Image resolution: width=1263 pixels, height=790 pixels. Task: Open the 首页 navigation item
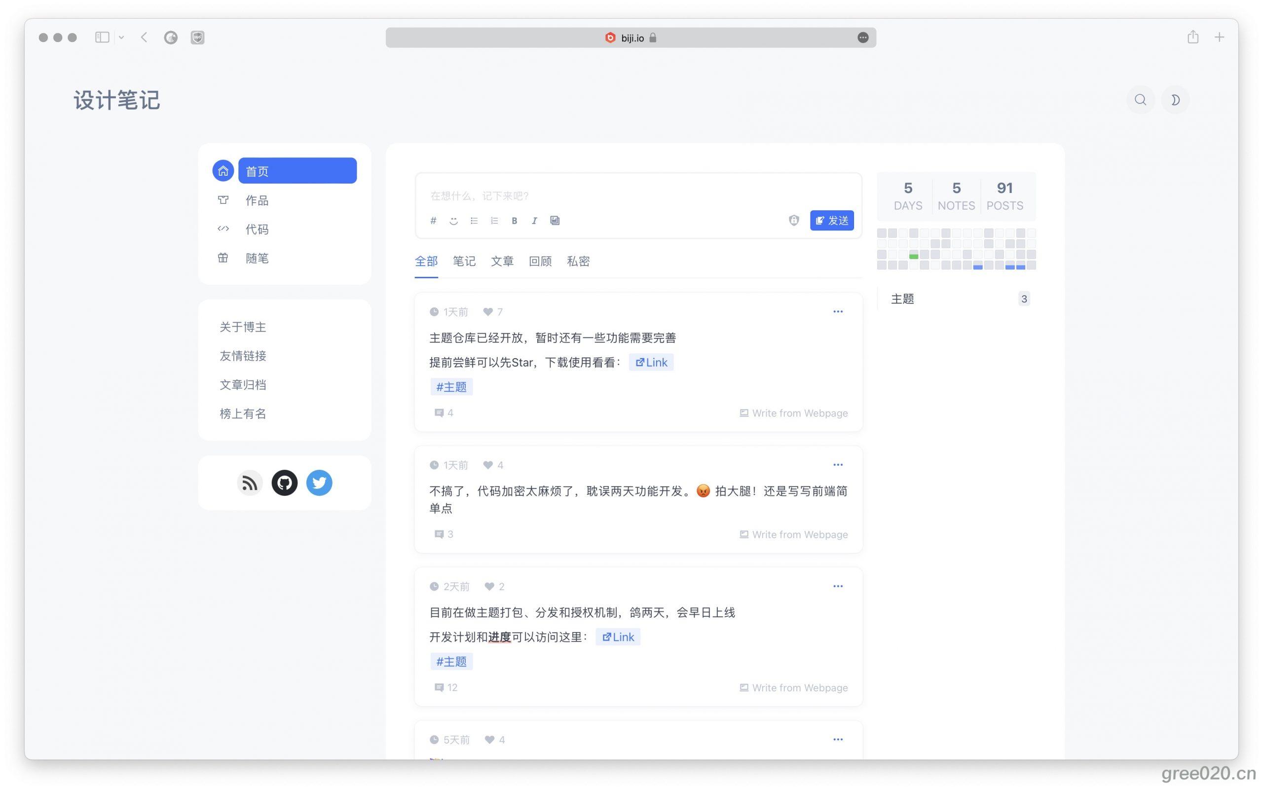point(297,171)
